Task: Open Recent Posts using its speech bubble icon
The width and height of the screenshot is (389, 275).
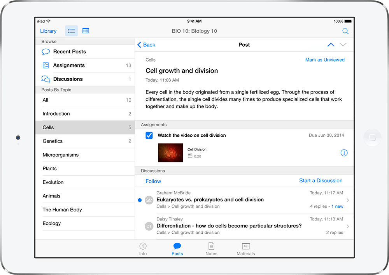Action: click(x=46, y=51)
